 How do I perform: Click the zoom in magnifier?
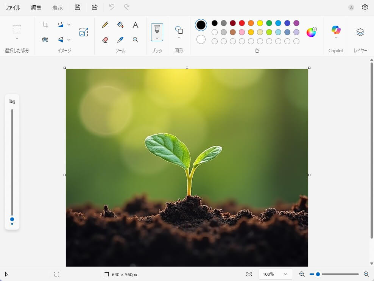click(366, 274)
